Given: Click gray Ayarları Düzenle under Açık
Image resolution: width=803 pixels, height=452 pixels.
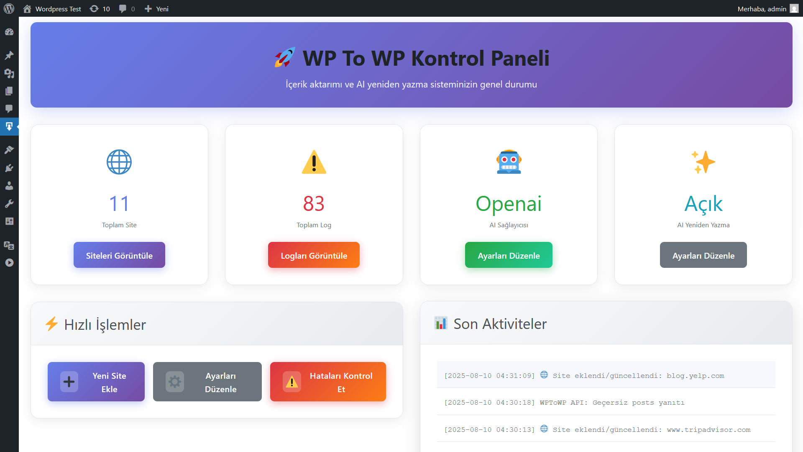Looking at the screenshot, I should coord(703,255).
